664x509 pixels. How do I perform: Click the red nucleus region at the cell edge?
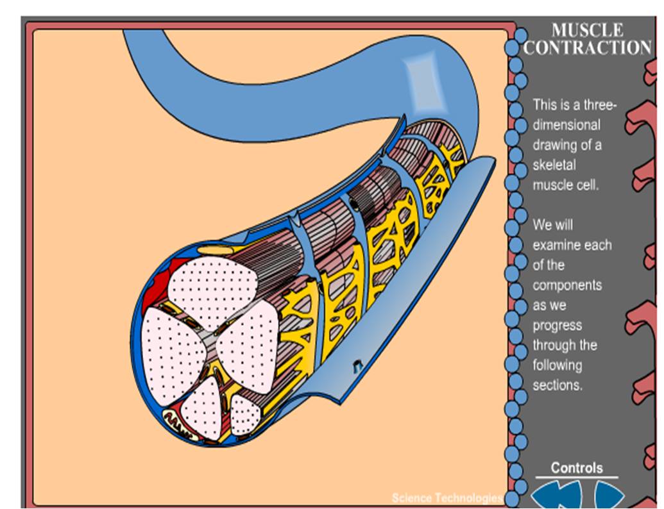click(156, 287)
